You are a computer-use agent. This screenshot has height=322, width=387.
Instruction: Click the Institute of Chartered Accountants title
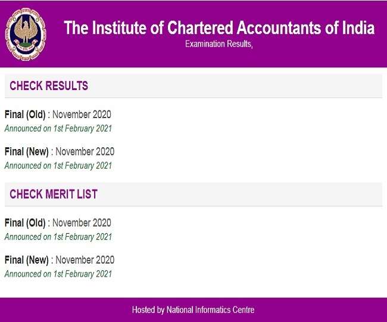pyautogui.click(x=219, y=28)
